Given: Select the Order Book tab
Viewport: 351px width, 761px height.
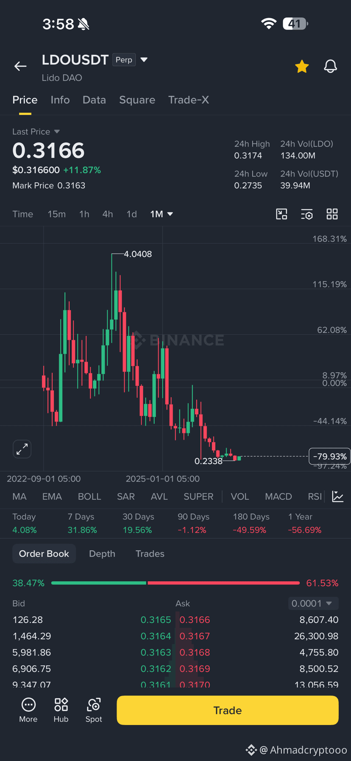Looking at the screenshot, I should pos(44,554).
